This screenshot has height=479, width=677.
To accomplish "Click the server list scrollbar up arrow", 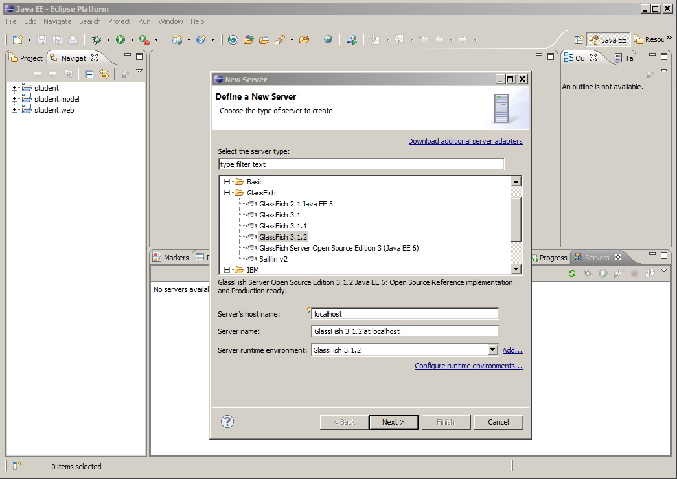I will (x=516, y=181).
